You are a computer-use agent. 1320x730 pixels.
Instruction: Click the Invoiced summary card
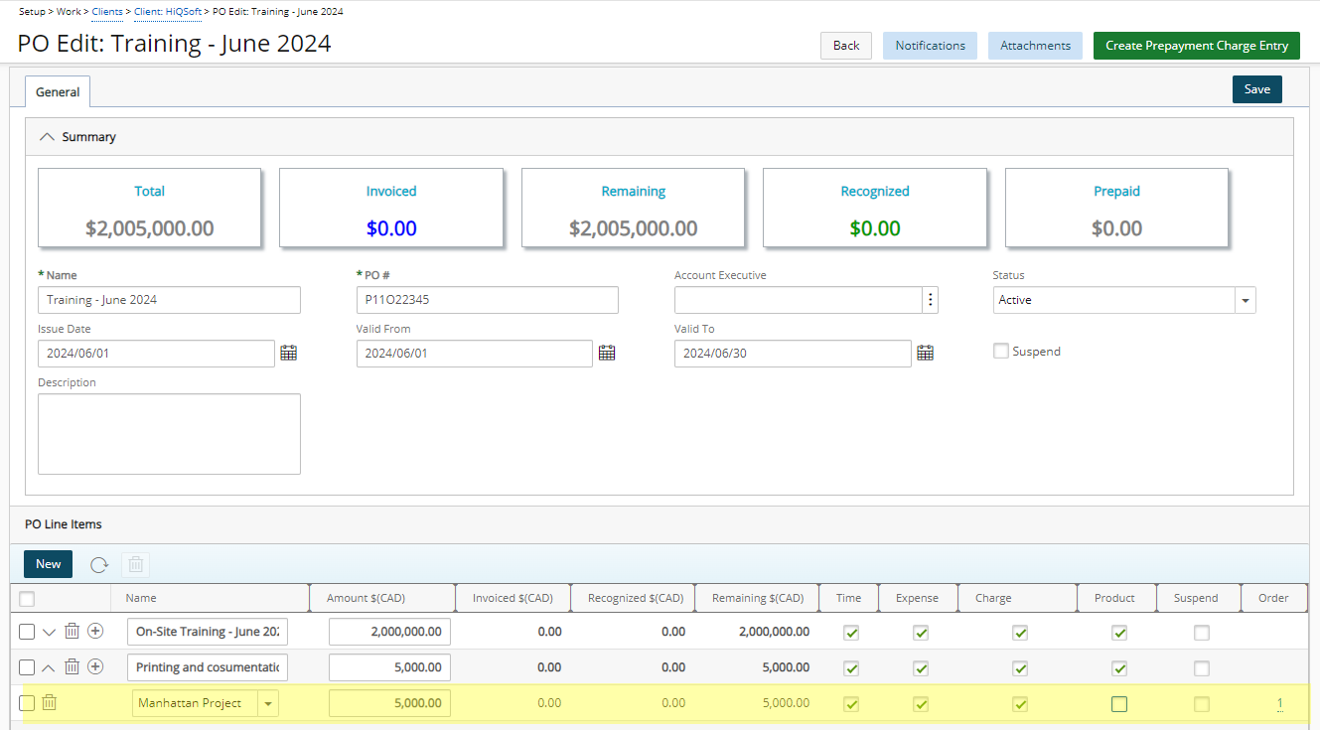(391, 208)
